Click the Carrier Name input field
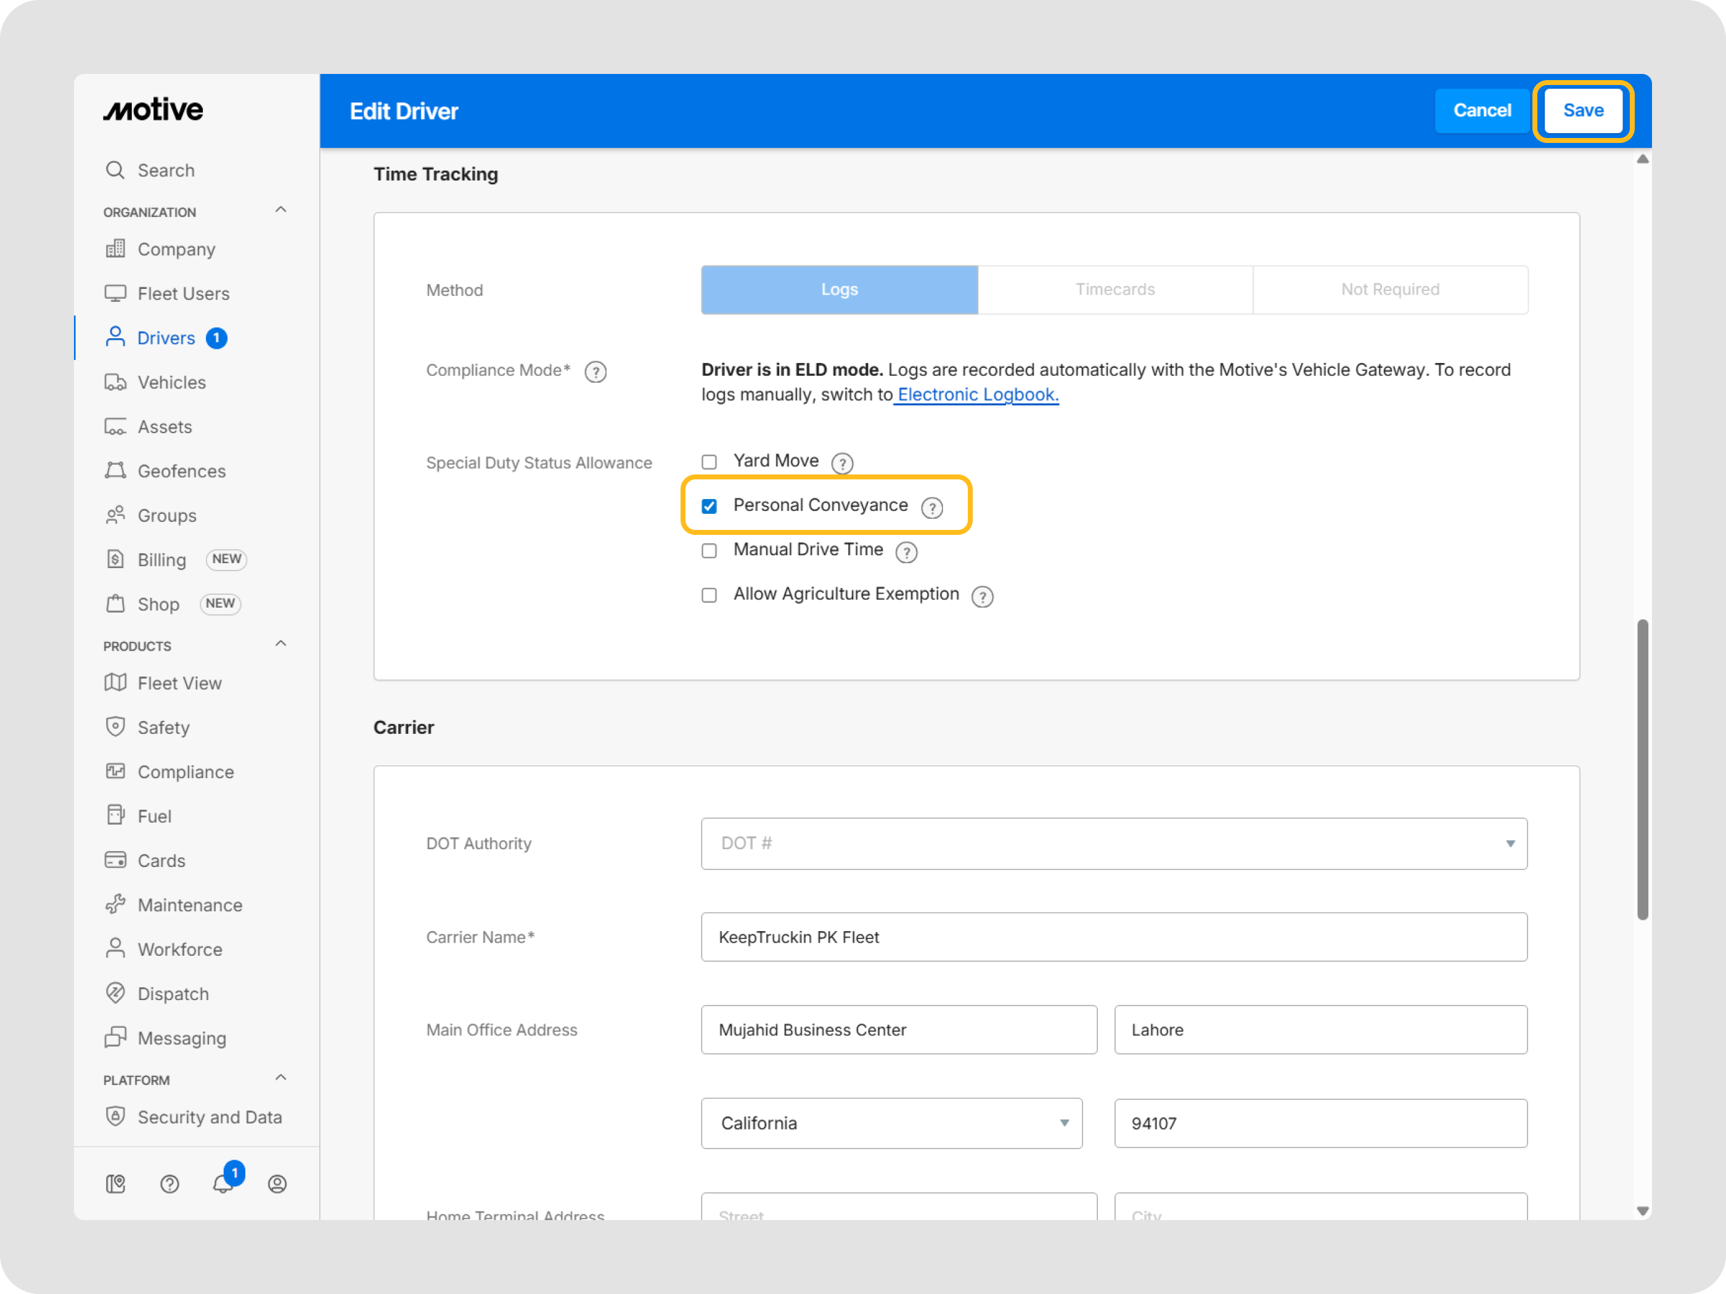1726x1294 pixels. pyautogui.click(x=1113, y=937)
